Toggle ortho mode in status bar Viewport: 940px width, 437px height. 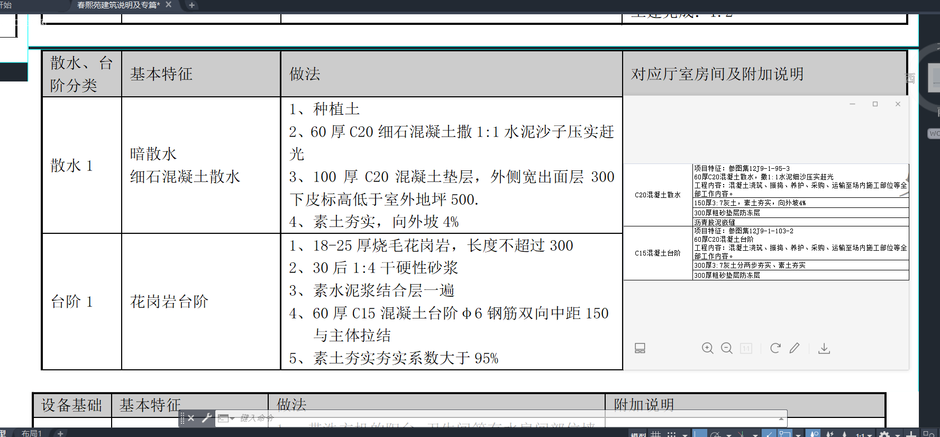click(700, 433)
